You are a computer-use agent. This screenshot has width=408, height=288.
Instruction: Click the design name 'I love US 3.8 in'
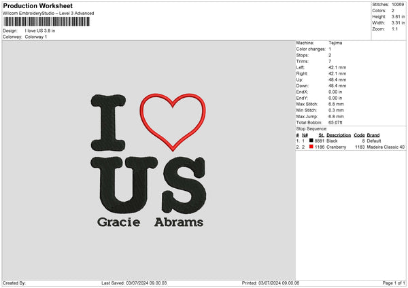[x=40, y=31]
